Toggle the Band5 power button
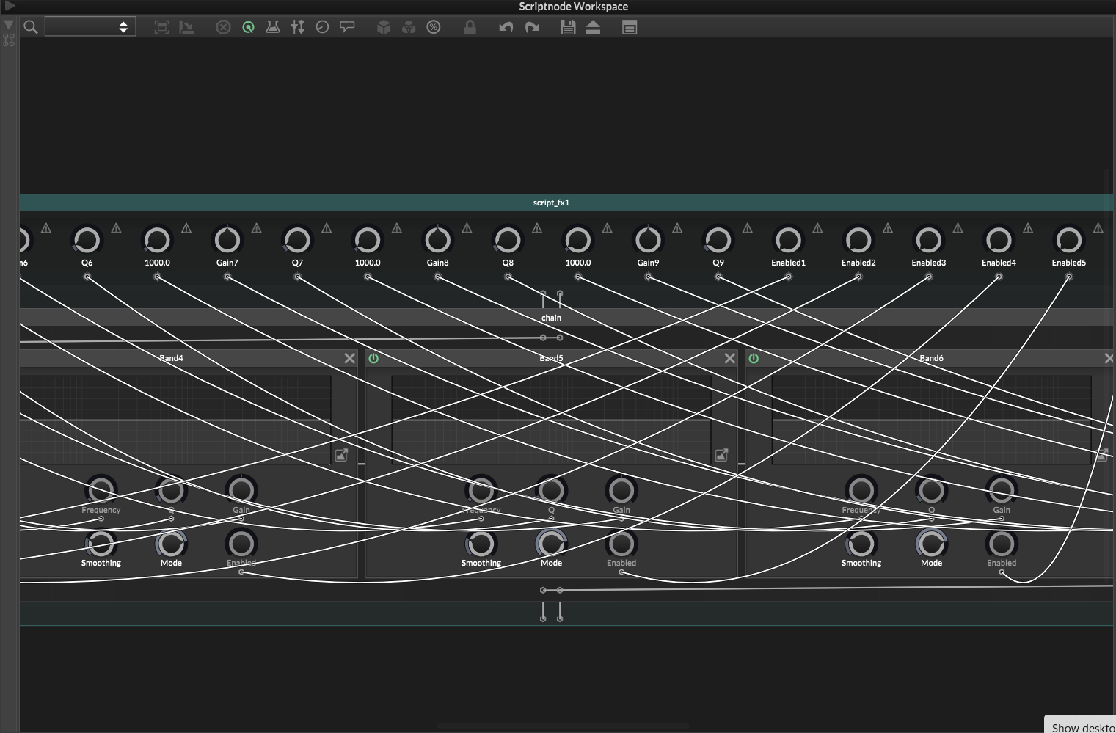 pos(373,358)
